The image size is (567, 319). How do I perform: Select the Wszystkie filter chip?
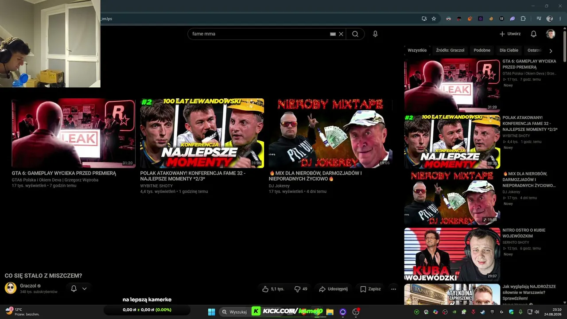[x=417, y=51]
